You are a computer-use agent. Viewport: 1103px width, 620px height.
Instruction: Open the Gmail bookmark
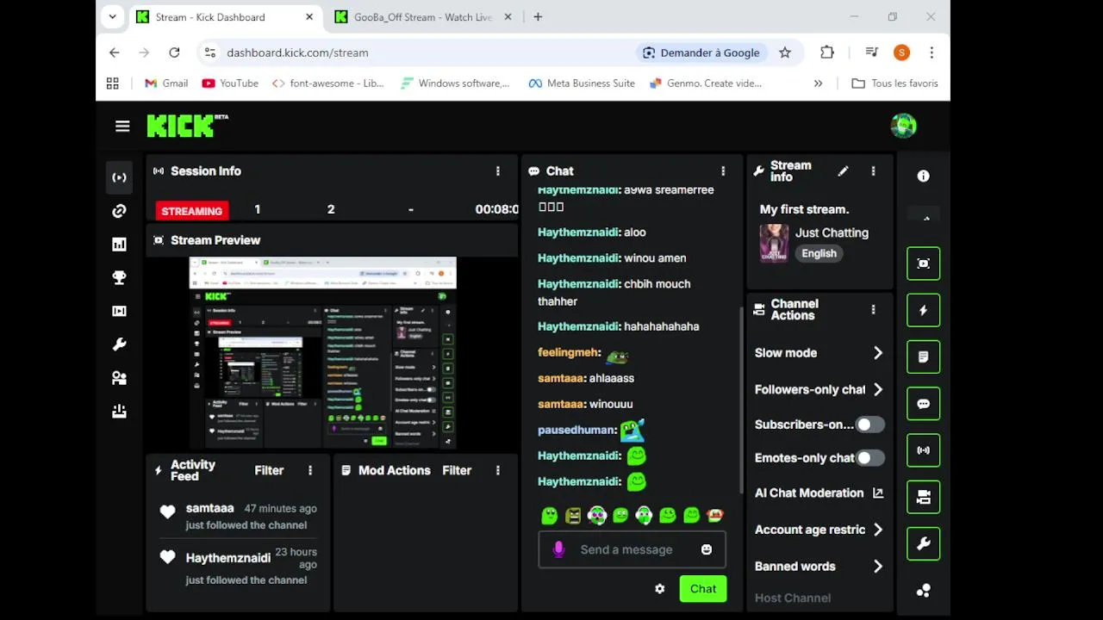[x=166, y=84]
